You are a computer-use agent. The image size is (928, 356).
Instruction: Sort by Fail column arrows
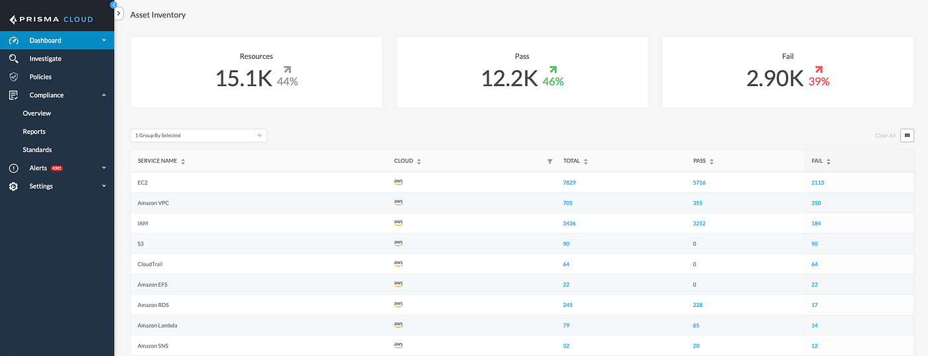pos(829,161)
